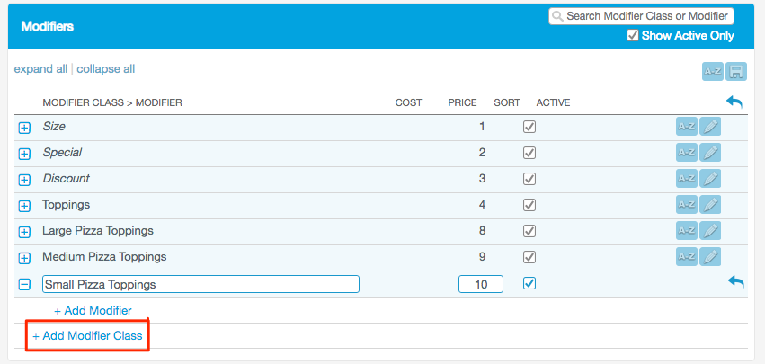This screenshot has width=765, height=364.
Task: Click the undo arrow in column header
Action: pos(734,102)
